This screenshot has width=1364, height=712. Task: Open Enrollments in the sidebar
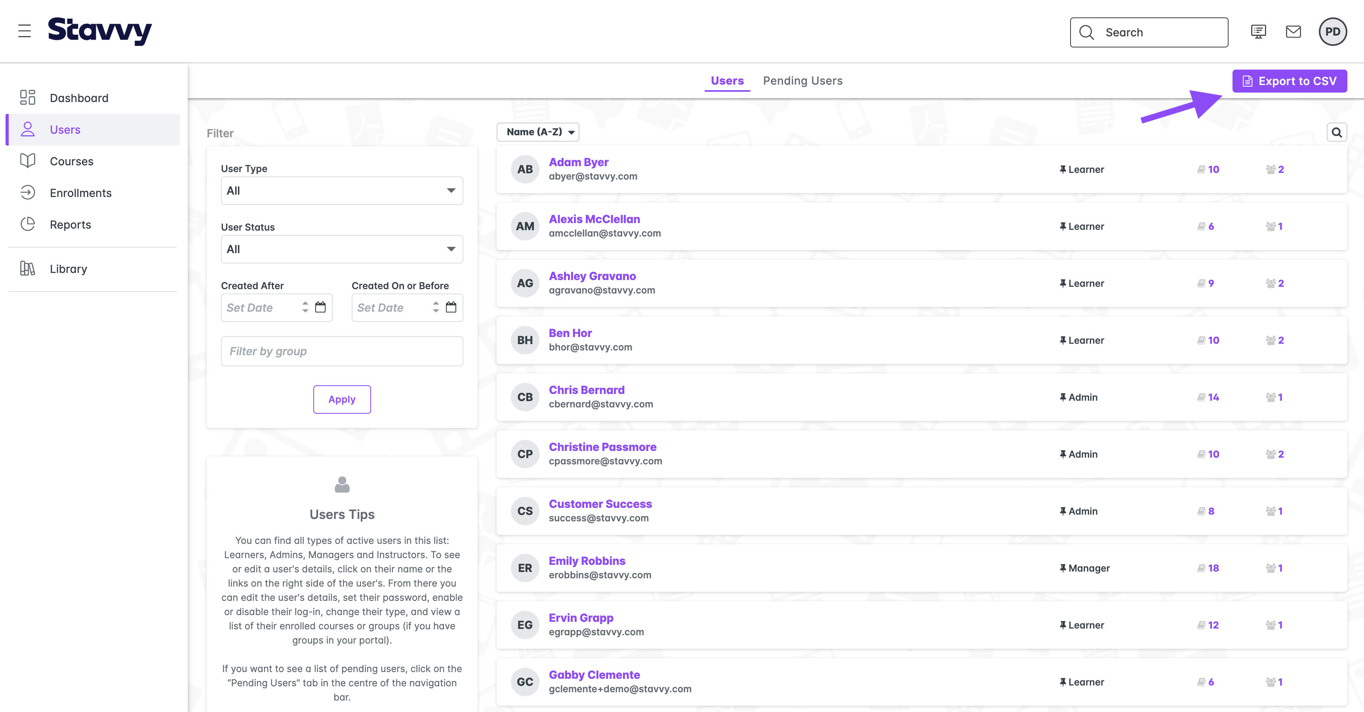coord(93,193)
